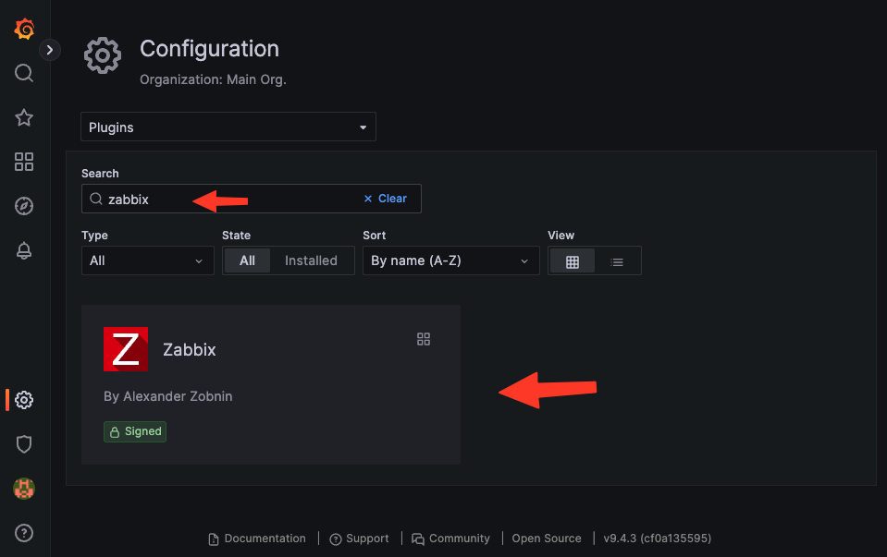Expand the Plugins section dropdown
The image size is (887, 557).
[228, 127]
